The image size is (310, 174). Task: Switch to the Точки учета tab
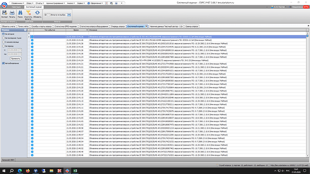click(x=23, y=26)
